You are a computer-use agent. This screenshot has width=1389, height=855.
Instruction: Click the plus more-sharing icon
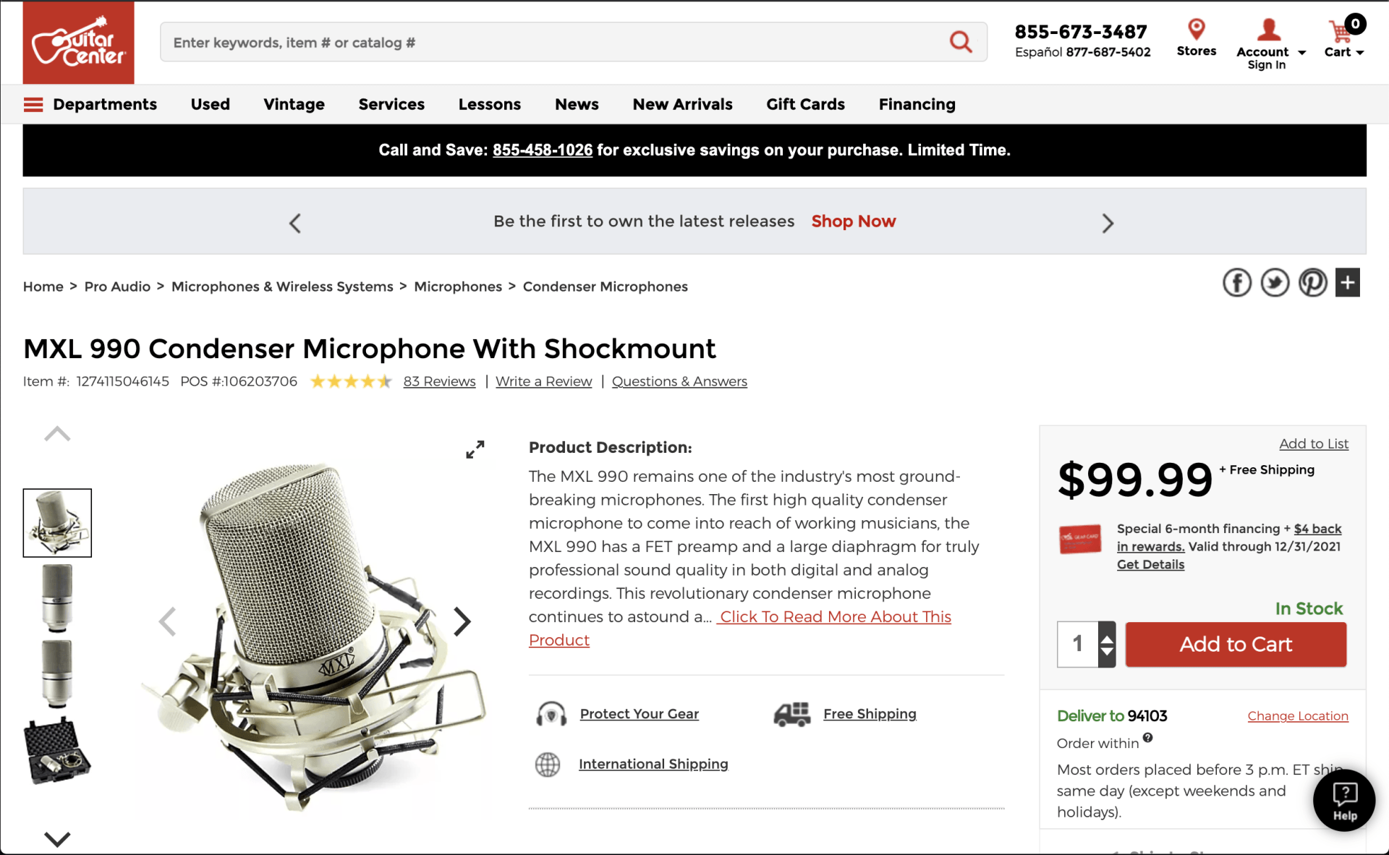point(1348,283)
